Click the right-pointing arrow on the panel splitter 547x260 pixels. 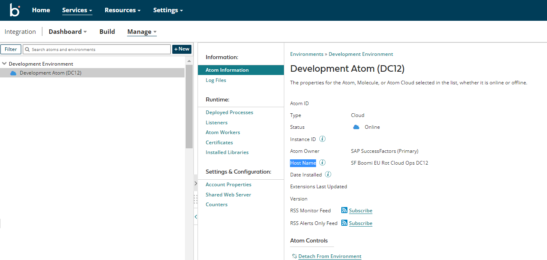pyautogui.click(x=196, y=183)
